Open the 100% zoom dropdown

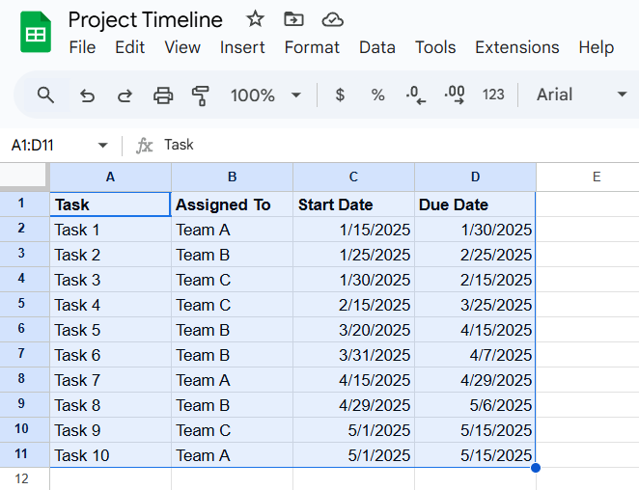point(265,95)
